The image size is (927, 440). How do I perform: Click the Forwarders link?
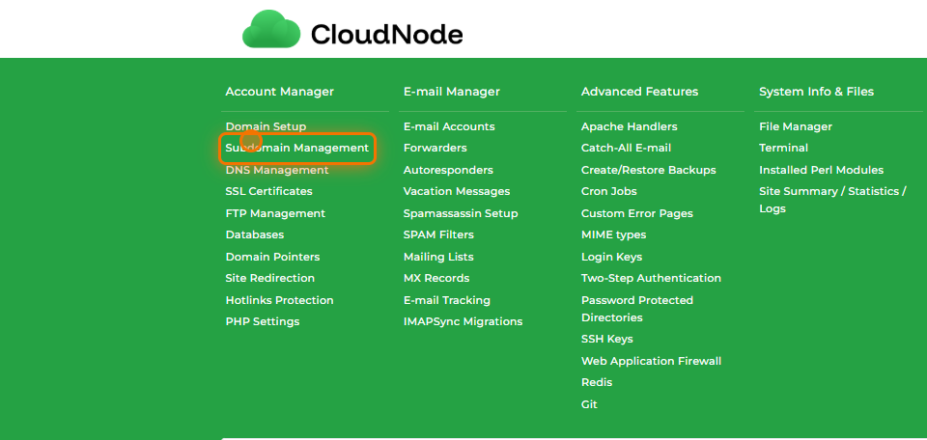[x=435, y=148]
